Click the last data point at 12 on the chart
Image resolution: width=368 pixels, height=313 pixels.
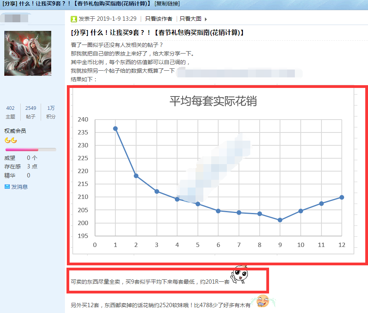click(x=342, y=197)
